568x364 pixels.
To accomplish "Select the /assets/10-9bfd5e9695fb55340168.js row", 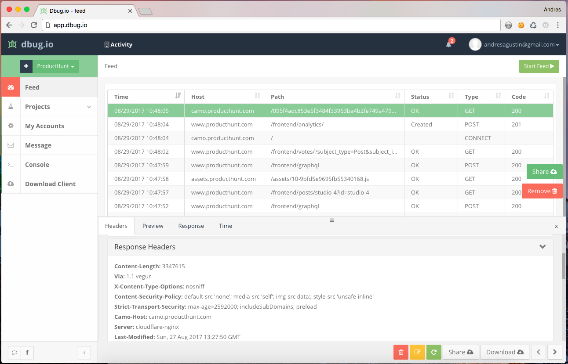I will pyautogui.click(x=330, y=179).
